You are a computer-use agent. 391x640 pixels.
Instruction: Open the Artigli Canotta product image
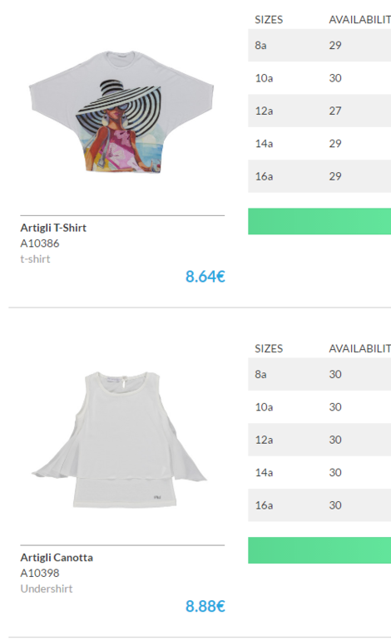tap(119, 440)
